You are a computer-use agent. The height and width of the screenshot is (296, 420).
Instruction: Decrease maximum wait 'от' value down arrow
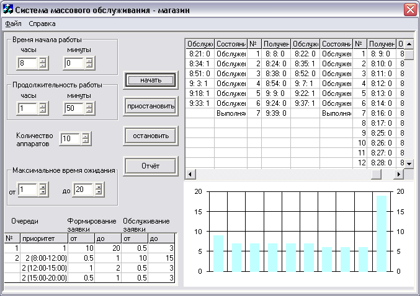pos(42,193)
